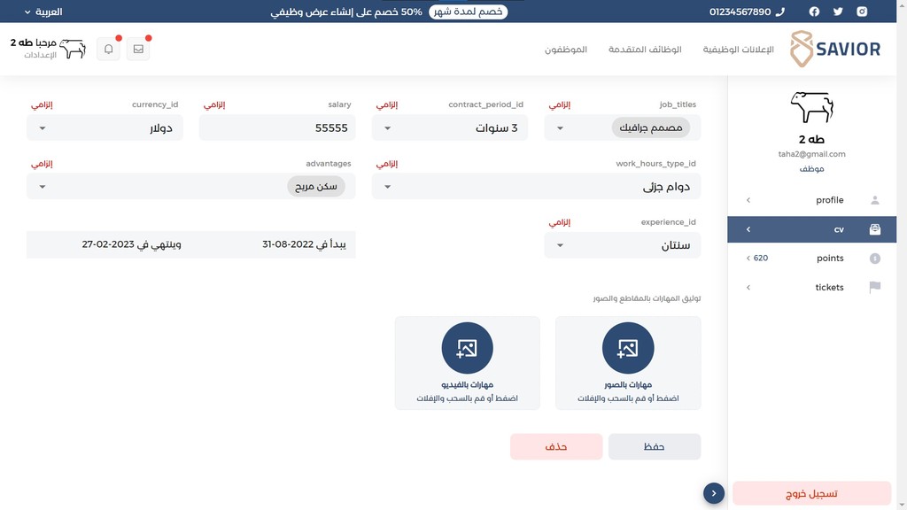907x510 pixels.
Task: Click the taha2@gmail.com email text
Action: tap(811, 154)
